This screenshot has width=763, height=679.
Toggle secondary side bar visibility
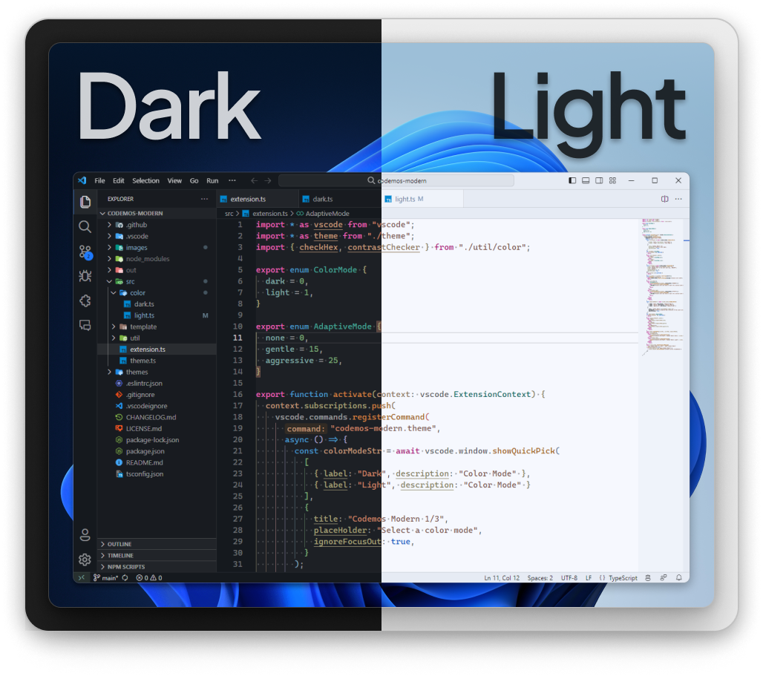pos(599,180)
